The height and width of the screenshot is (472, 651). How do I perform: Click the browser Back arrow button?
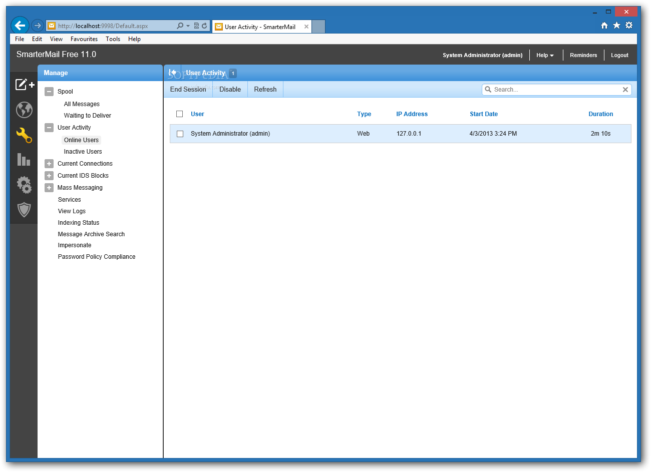coord(20,26)
